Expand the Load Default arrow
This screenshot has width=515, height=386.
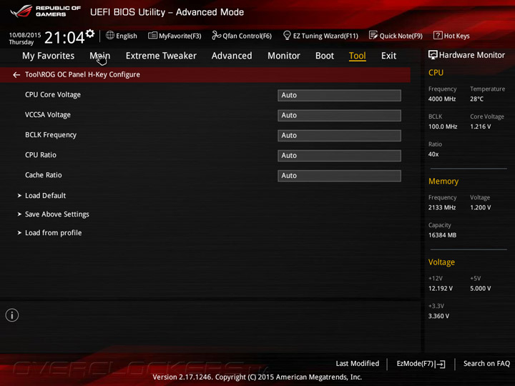pos(19,196)
